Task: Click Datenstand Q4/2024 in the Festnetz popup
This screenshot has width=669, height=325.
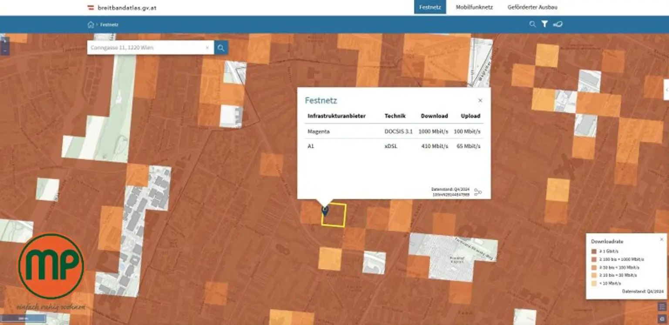Action: pyautogui.click(x=450, y=189)
